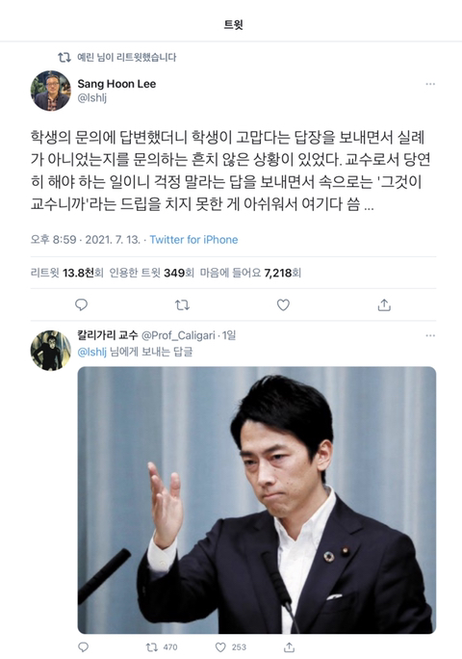
Task: Open more options for Sang Hoon Lee tweet
Action: click(430, 84)
